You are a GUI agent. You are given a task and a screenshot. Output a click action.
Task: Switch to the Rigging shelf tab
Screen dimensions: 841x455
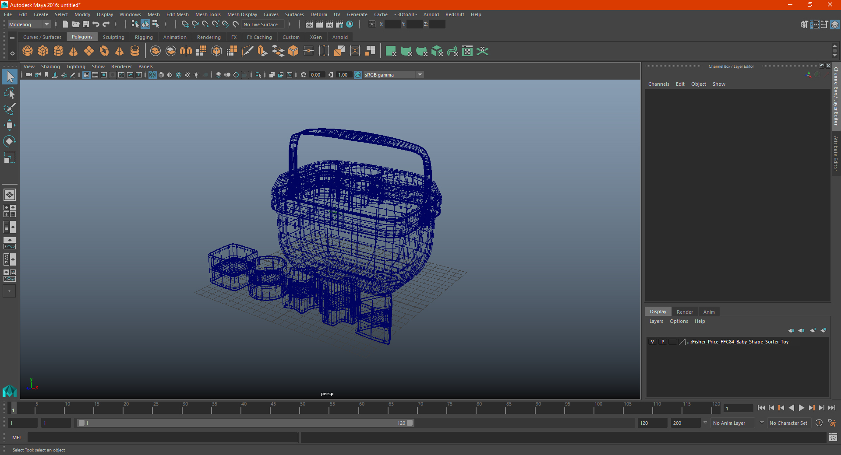[x=144, y=37]
